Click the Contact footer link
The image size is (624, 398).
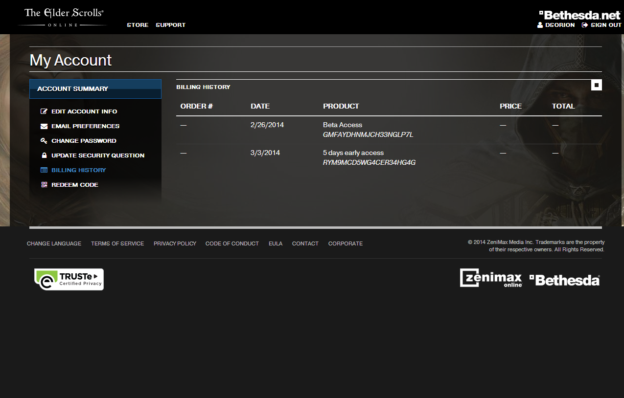(305, 243)
